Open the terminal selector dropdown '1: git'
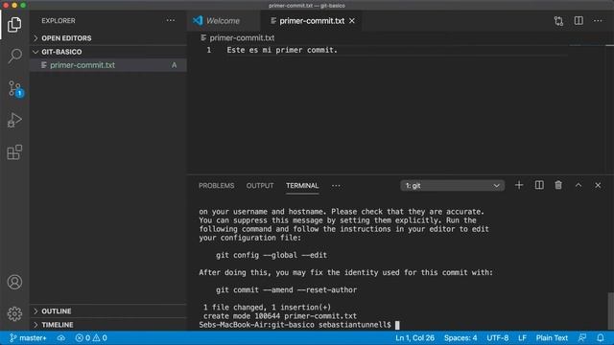 [x=452, y=185]
